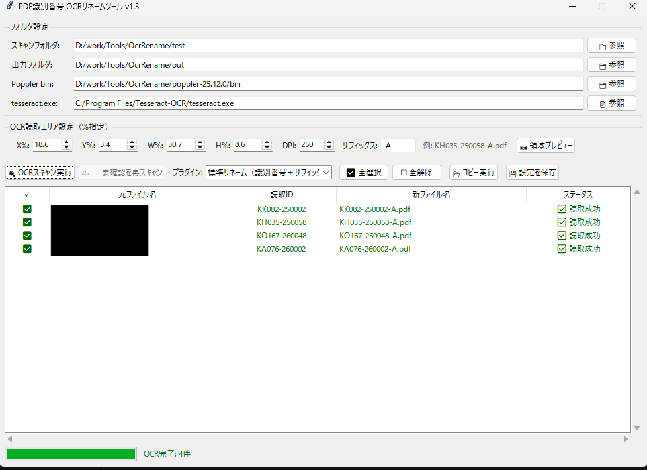This screenshot has width=647, height=470.
Task: Browse for tesseract.exe file with 参照
Action: (x=611, y=103)
